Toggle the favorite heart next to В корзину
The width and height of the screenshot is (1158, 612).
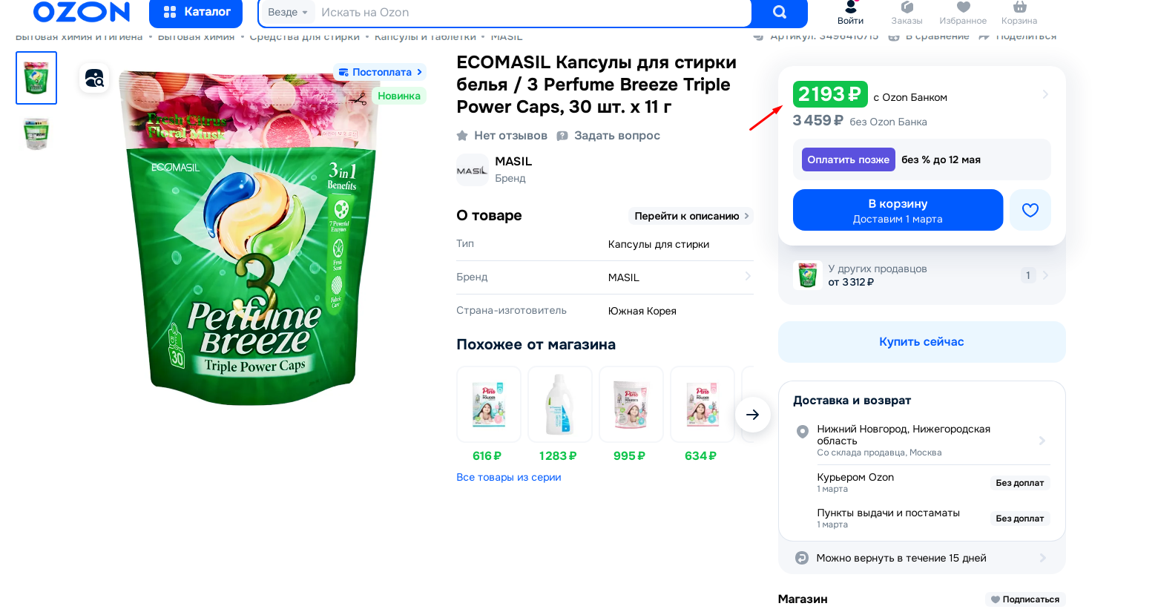point(1030,209)
